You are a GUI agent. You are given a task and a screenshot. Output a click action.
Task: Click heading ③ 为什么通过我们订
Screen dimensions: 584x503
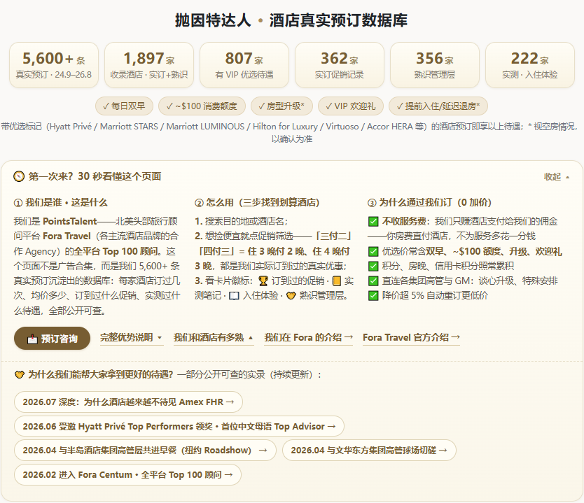click(429, 203)
